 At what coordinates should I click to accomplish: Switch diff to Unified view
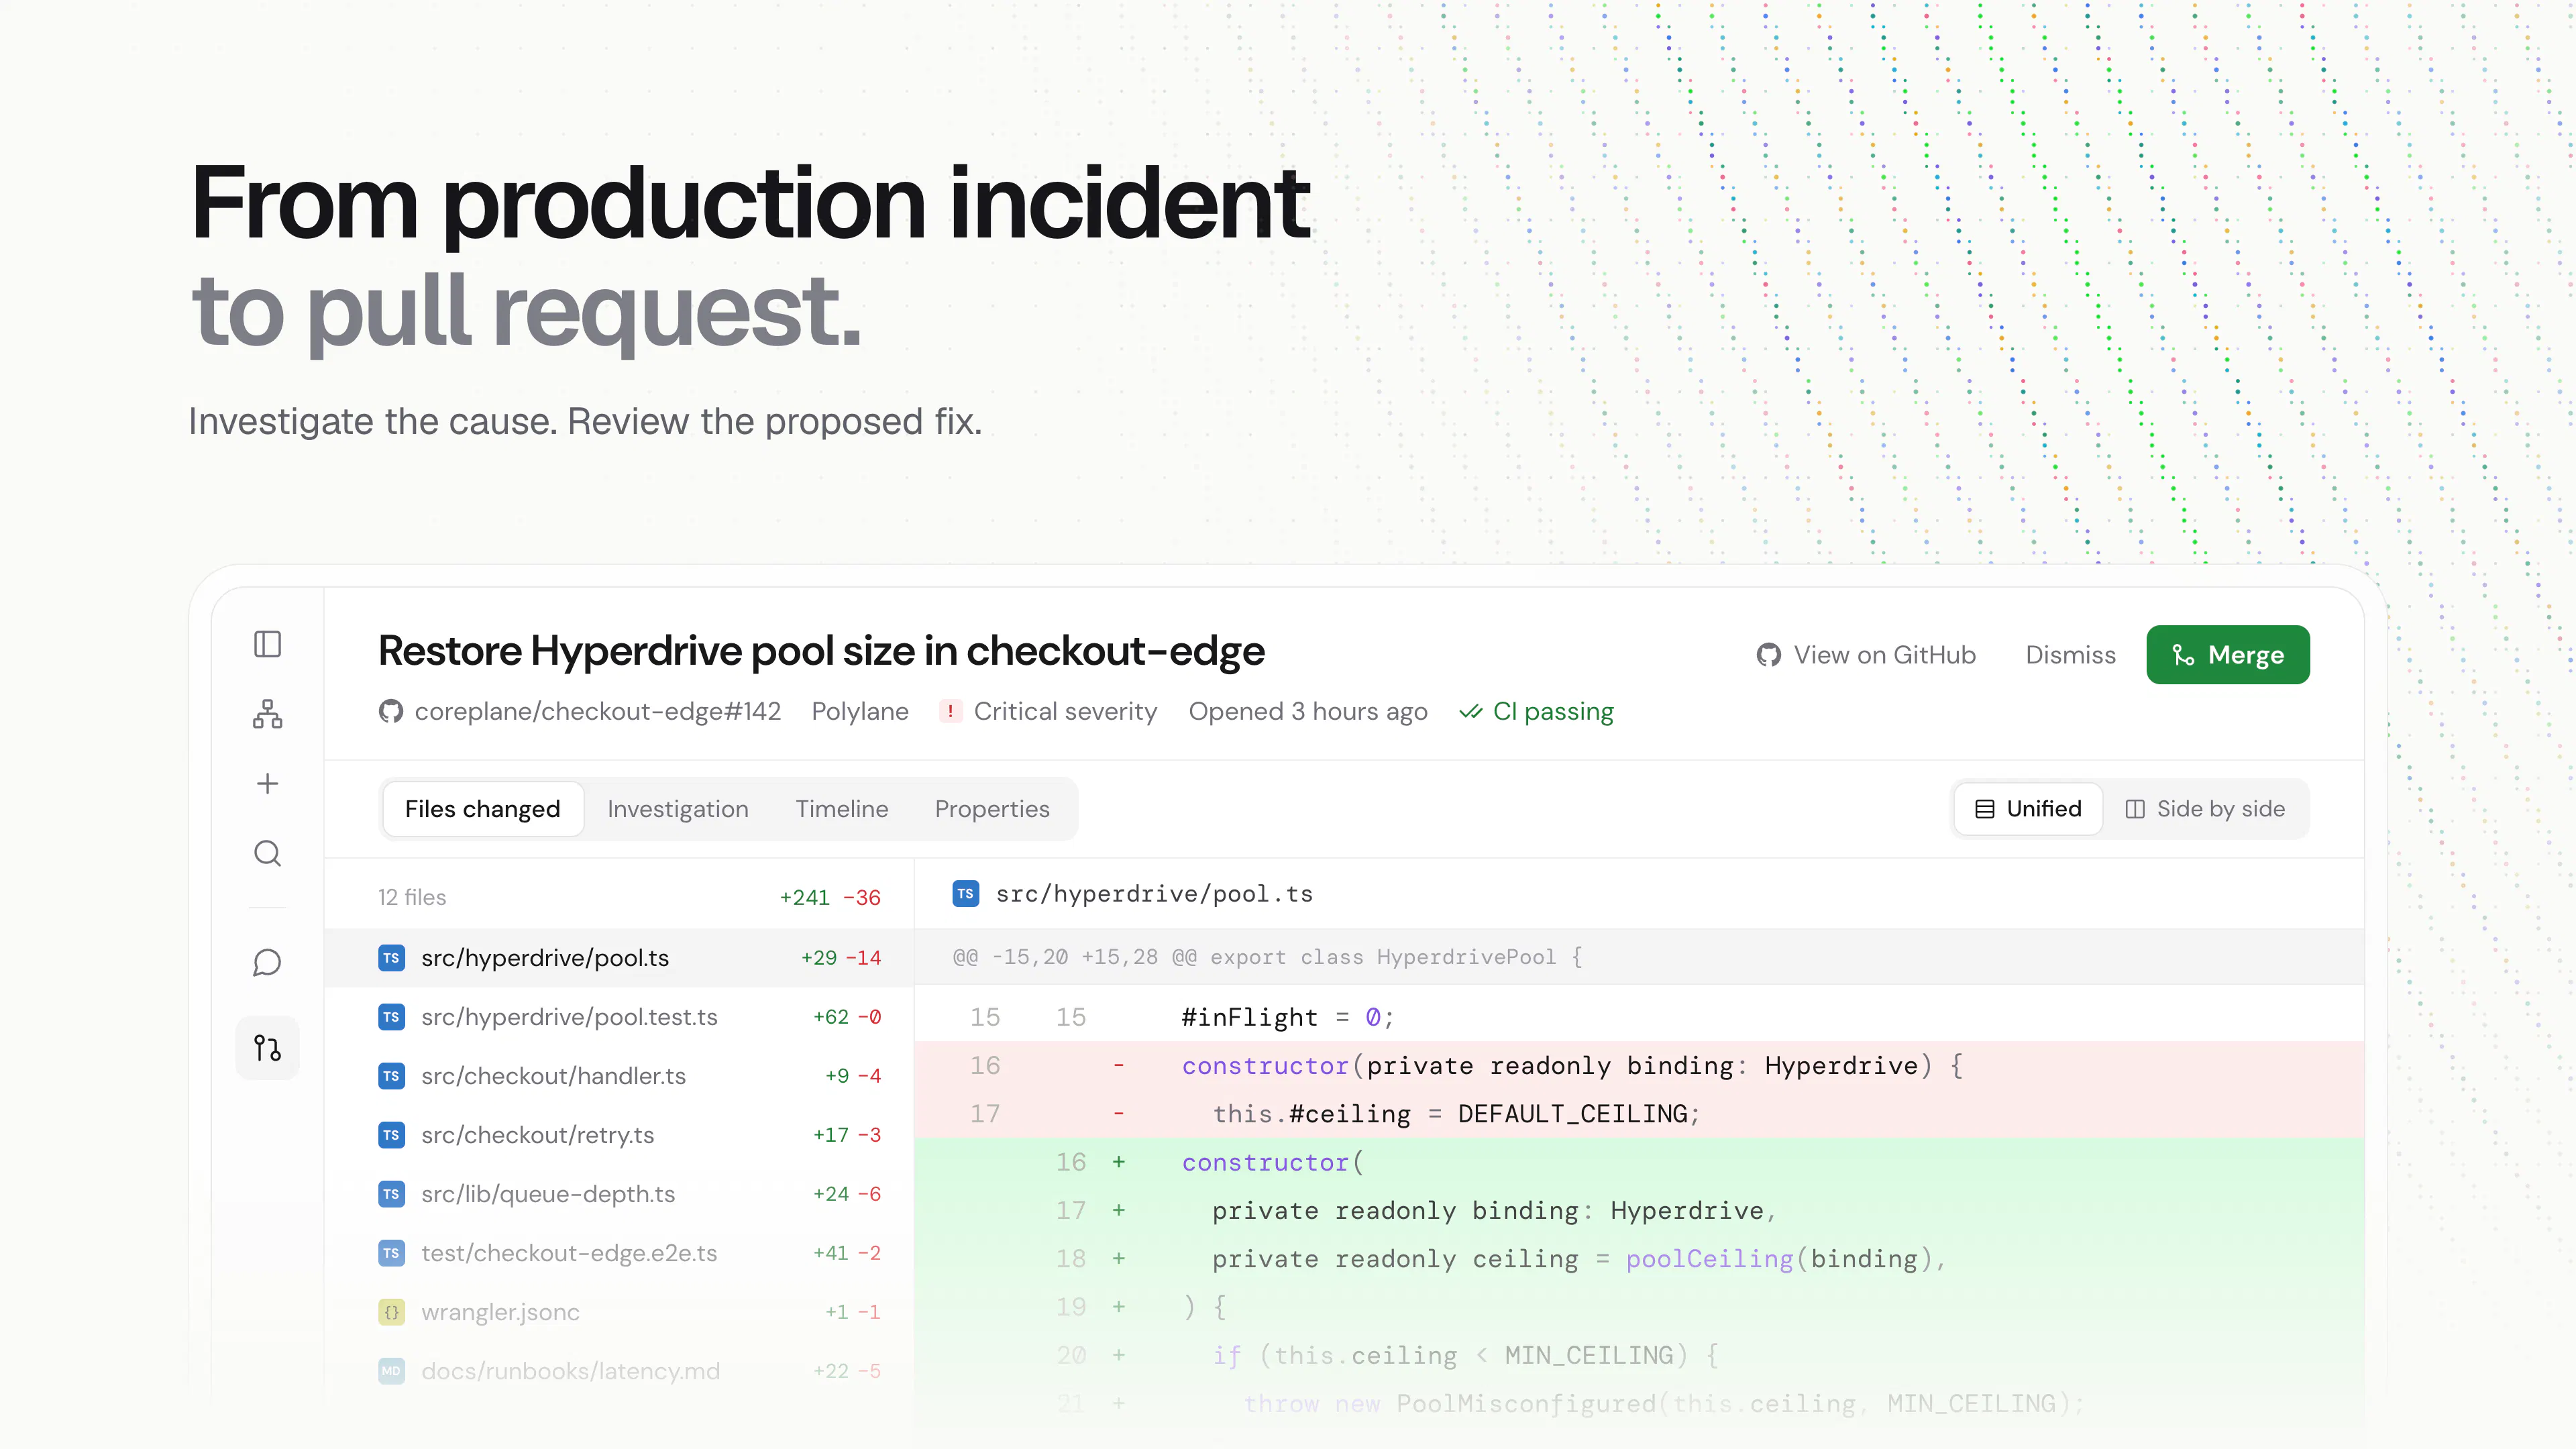[x=2028, y=809]
